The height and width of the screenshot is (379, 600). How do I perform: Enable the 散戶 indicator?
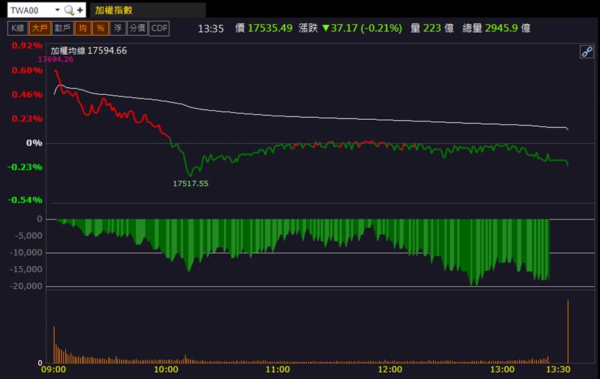click(x=62, y=28)
